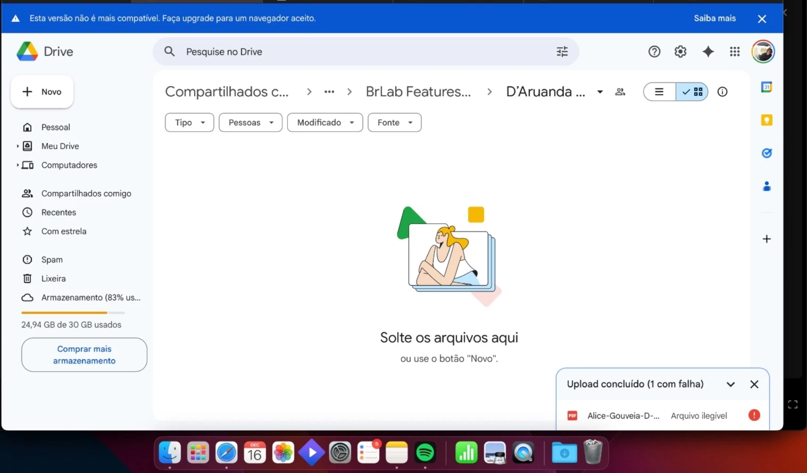Add a side panel app with plus icon
This screenshot has height=473, width=807.
click(x=766, y=238)
